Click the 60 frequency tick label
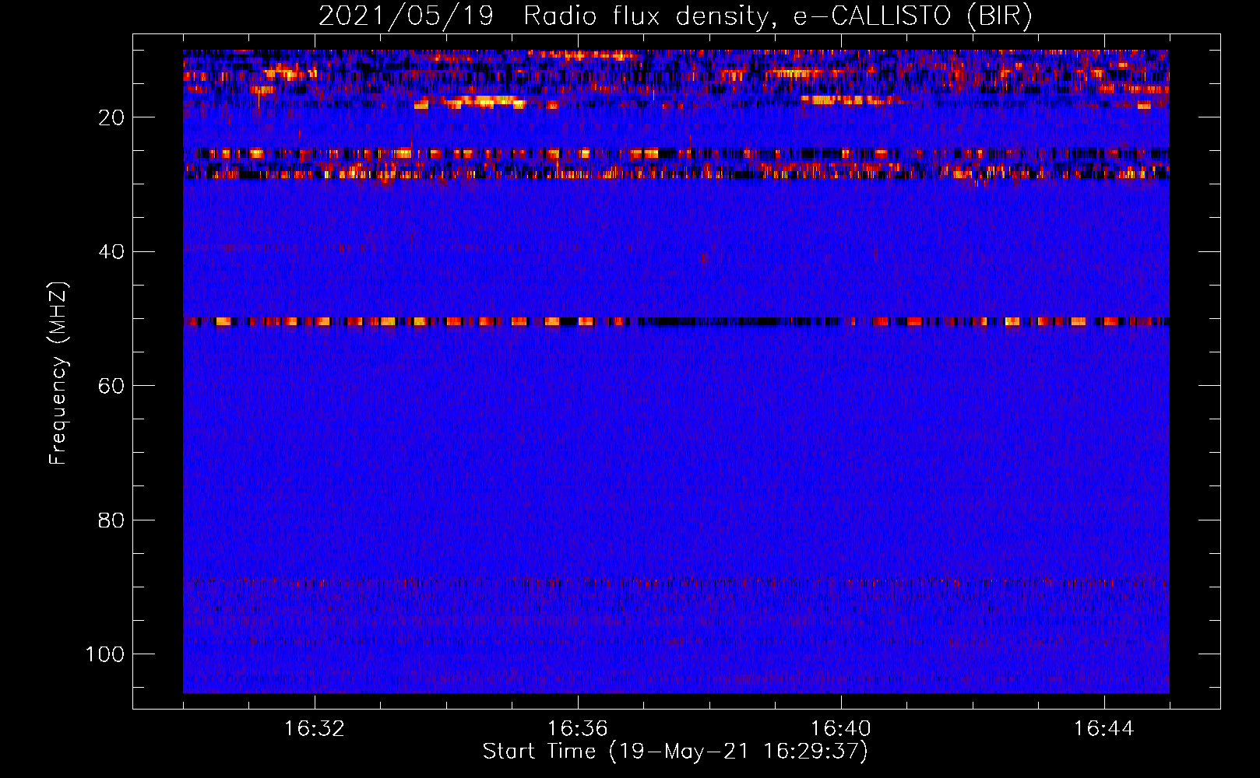The height and width of the screenshot is (778, 1260). pos(111,386)
